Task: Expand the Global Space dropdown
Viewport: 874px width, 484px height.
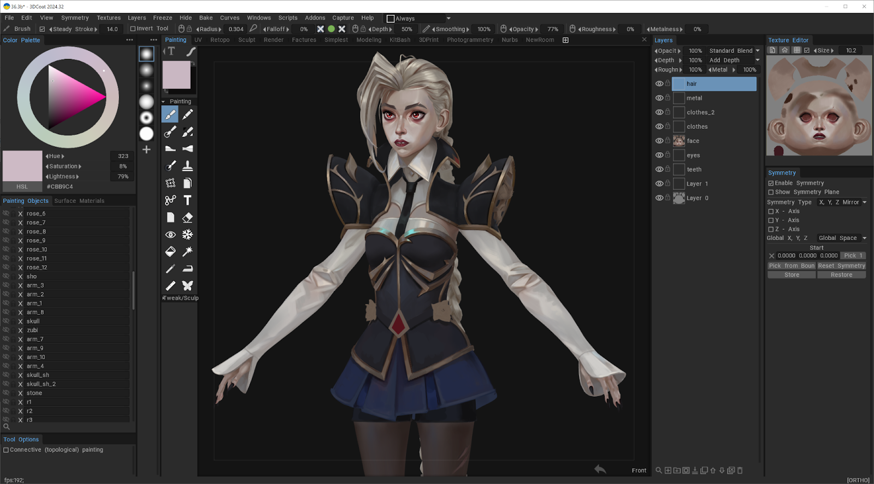Action: click(842, 238)
